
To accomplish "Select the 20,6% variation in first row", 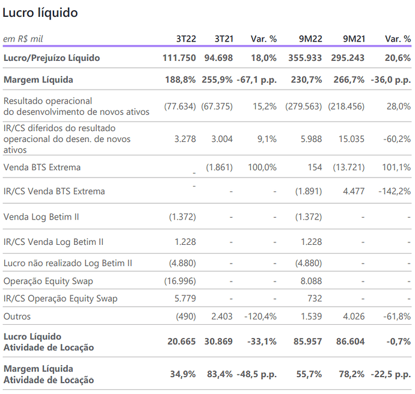I will [x=398, y=58].
